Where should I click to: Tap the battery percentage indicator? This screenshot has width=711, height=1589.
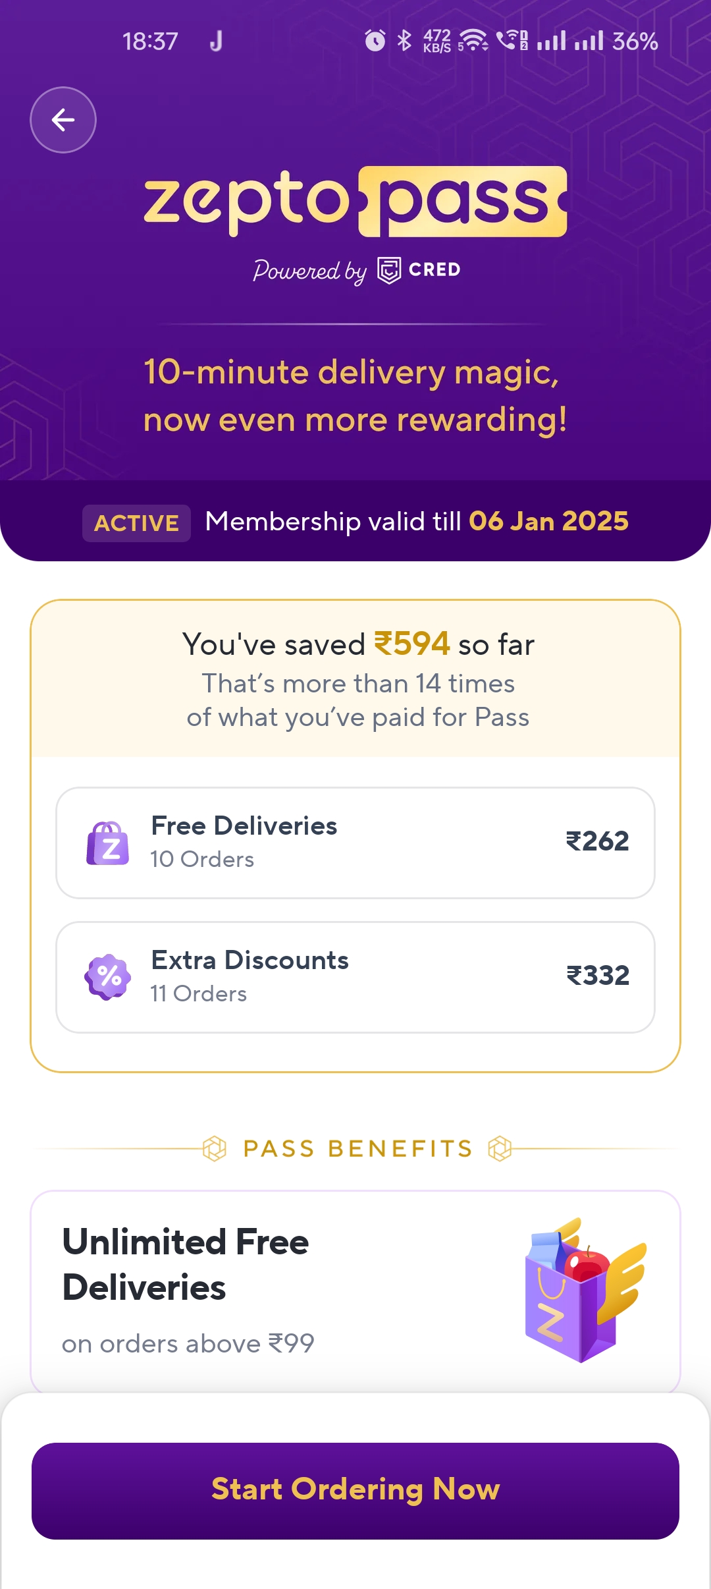click(x=635, y=42)
